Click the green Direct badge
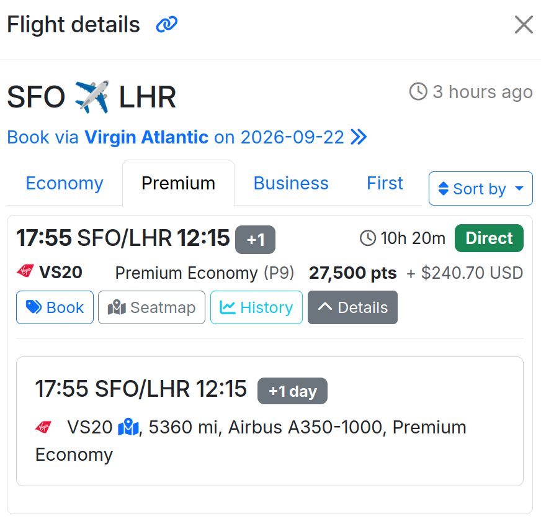Screen dimensions: 541x521 (489, 238)
